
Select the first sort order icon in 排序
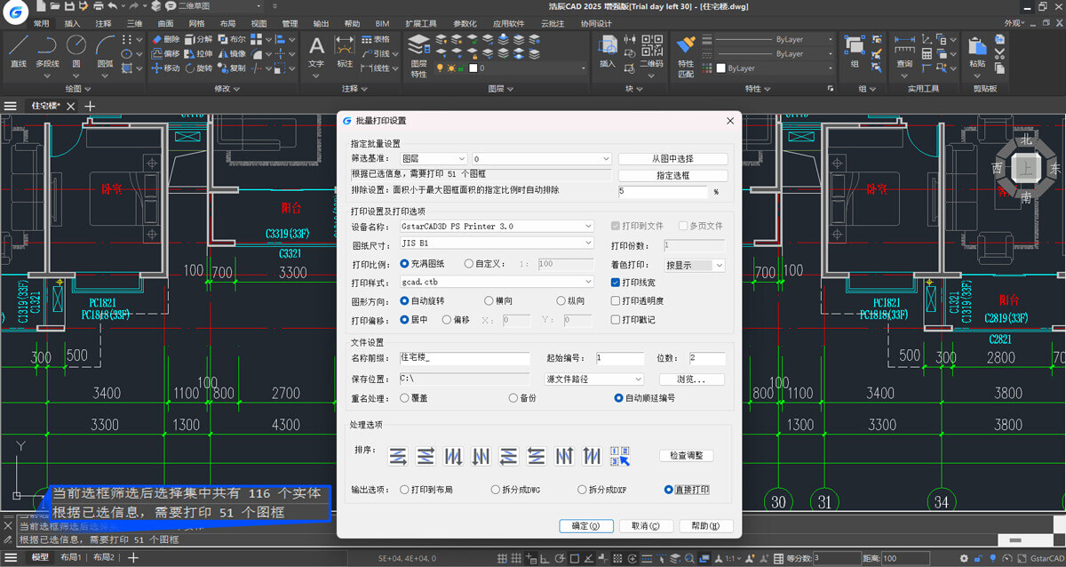click(398, 456)
